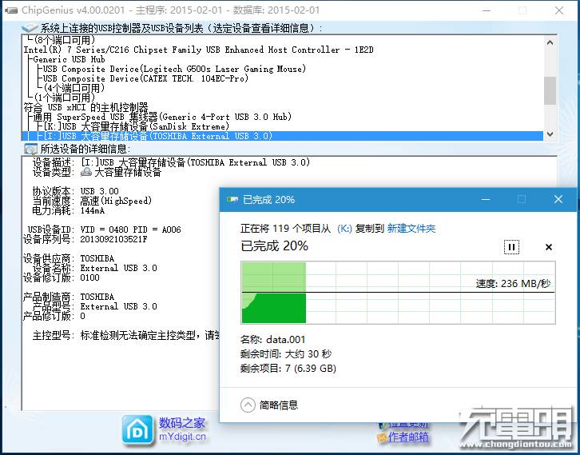Image resolution: width=580 pixels, height=455 pixels.
Task: Open the (K:) source drive link
Action: 344,229
